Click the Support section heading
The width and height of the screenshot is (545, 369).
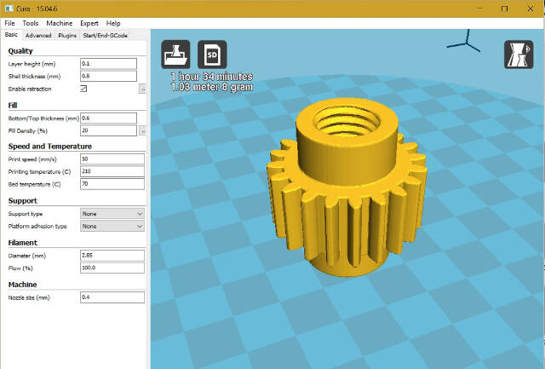tap(23, 201)
